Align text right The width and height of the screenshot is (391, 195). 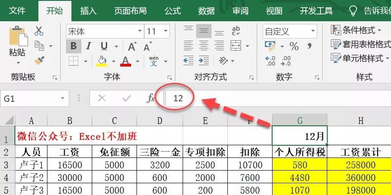(219, 46)
